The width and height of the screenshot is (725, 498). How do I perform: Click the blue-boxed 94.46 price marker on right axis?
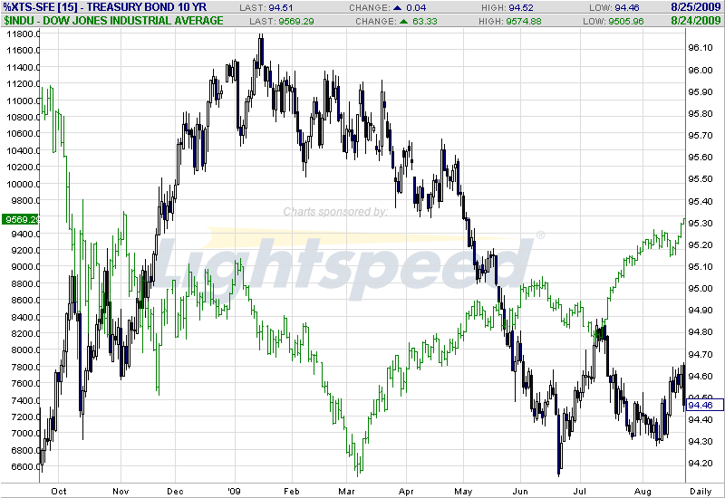click(x=704, y=405)
